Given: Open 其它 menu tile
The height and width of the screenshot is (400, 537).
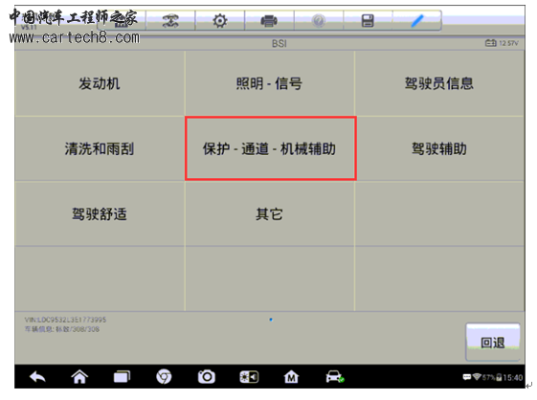Looking at the screenshot, I should click(270, 214).
